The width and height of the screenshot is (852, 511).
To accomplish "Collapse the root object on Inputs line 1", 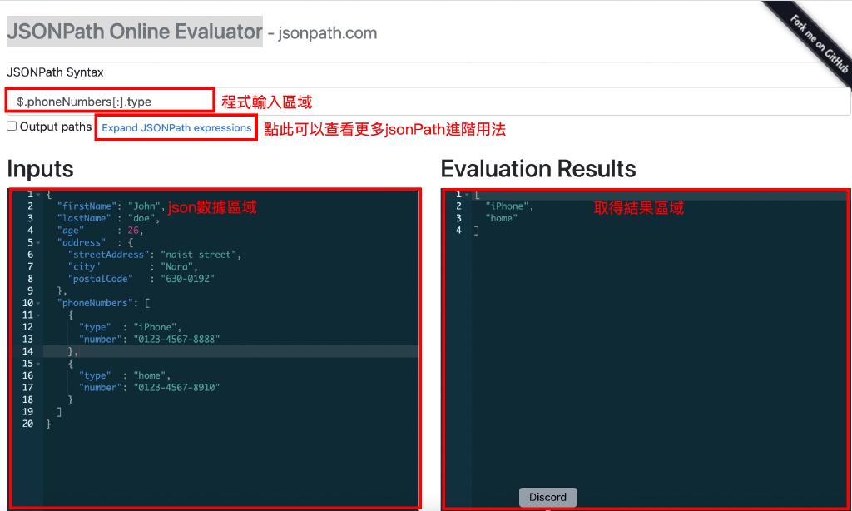I will 38,194.
